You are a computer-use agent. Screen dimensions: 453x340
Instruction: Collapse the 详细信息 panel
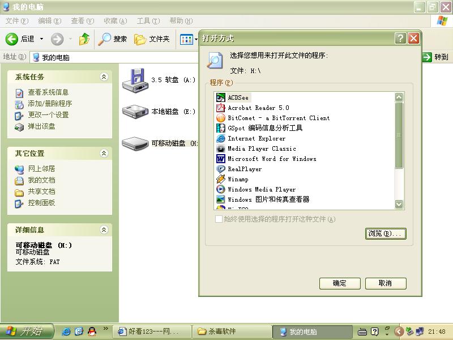tap(104, 229)
